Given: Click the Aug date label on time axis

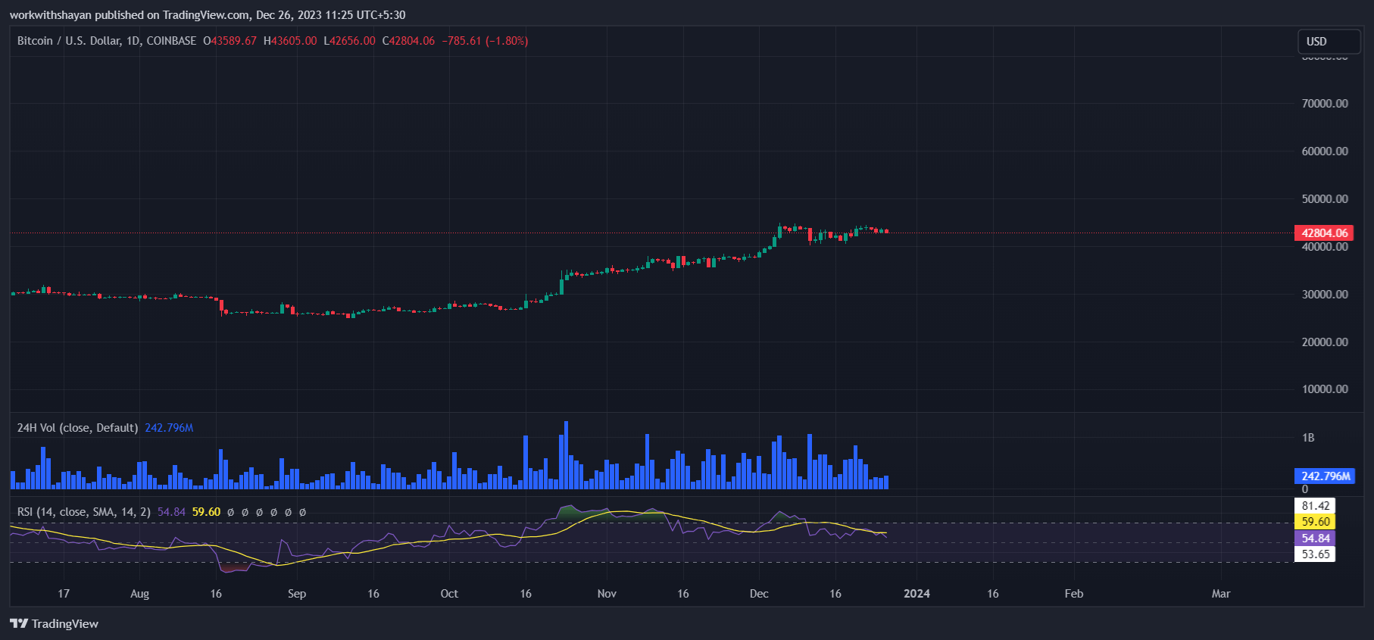Looking at the screenshot, I should [139, 594].
